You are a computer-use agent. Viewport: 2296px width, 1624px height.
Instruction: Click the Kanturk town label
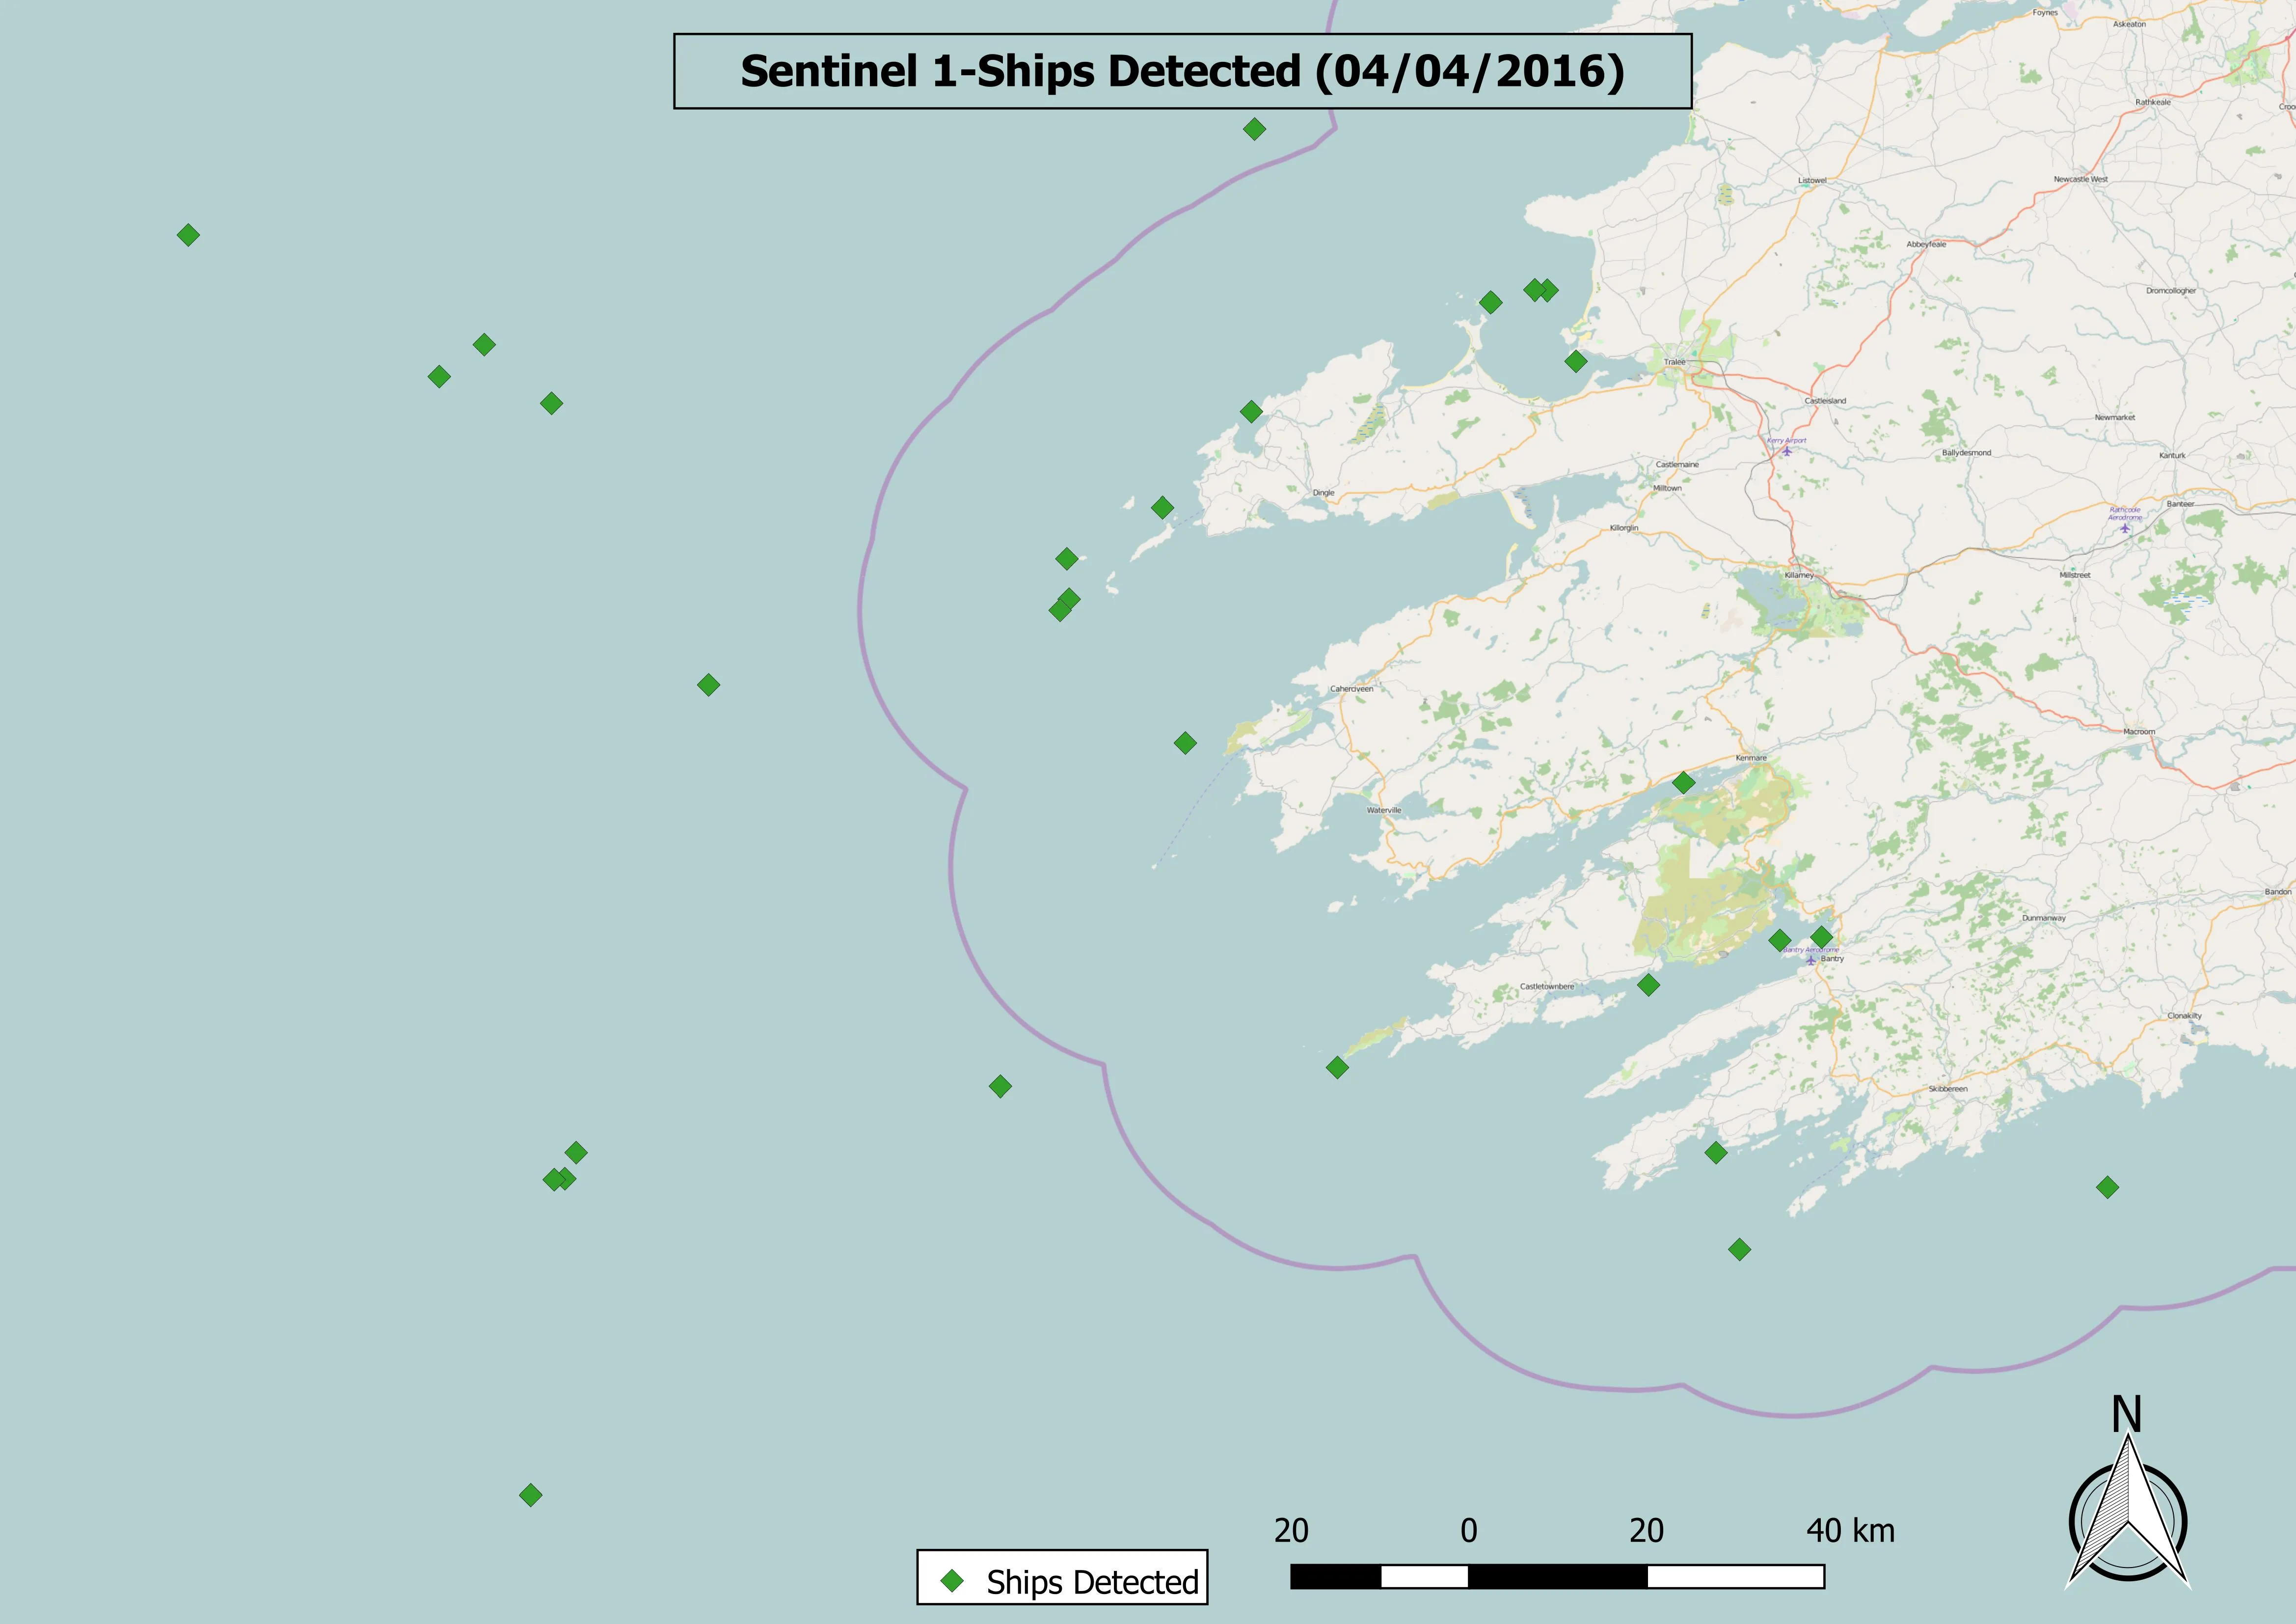[x=2172, y=455]
